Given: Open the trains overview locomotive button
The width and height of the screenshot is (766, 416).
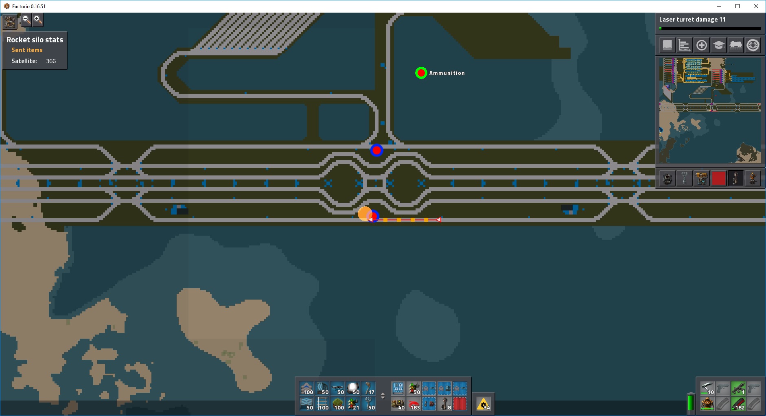Looking at the screenshot, I should pyautogui.click(x=736, y=45).
